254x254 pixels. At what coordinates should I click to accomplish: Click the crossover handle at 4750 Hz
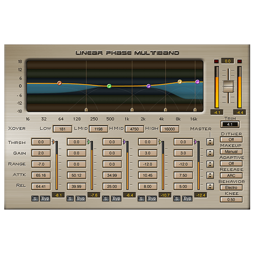(166, 110)
